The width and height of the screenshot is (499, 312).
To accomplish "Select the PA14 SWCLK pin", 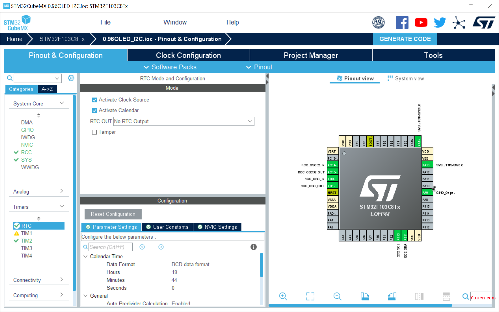I will point(418,141).
